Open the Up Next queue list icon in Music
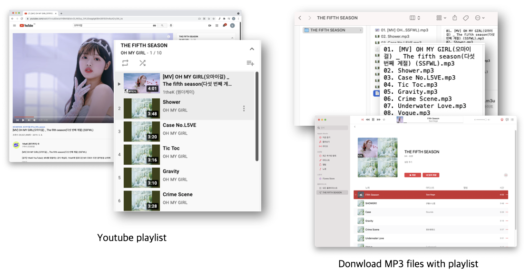 click(x=512, y=120)
